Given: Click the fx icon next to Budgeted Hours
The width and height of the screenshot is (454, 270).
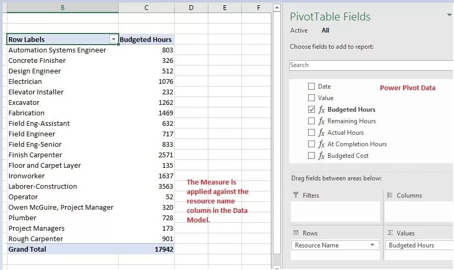Looking at the screenshot, I should (x=321, y=110).
